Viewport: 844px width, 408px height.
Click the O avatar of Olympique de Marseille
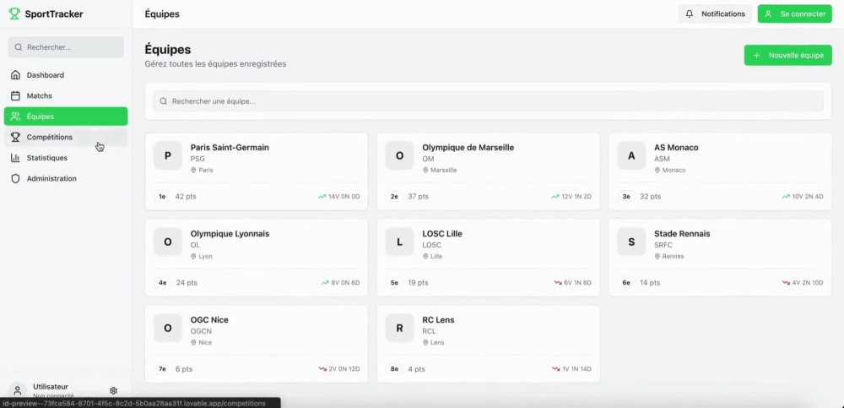(399, 155)
